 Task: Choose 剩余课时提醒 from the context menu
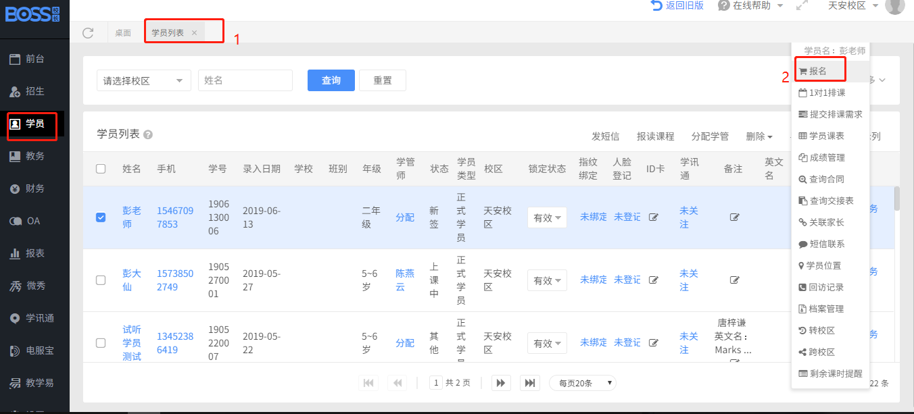pos(830,373)
